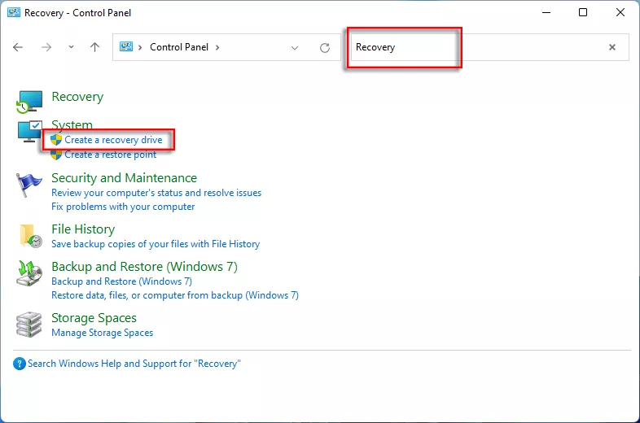Screen dimensions: 640x423
Task: Select Control Panel in the breadcrumb
Action: point(179,47)
